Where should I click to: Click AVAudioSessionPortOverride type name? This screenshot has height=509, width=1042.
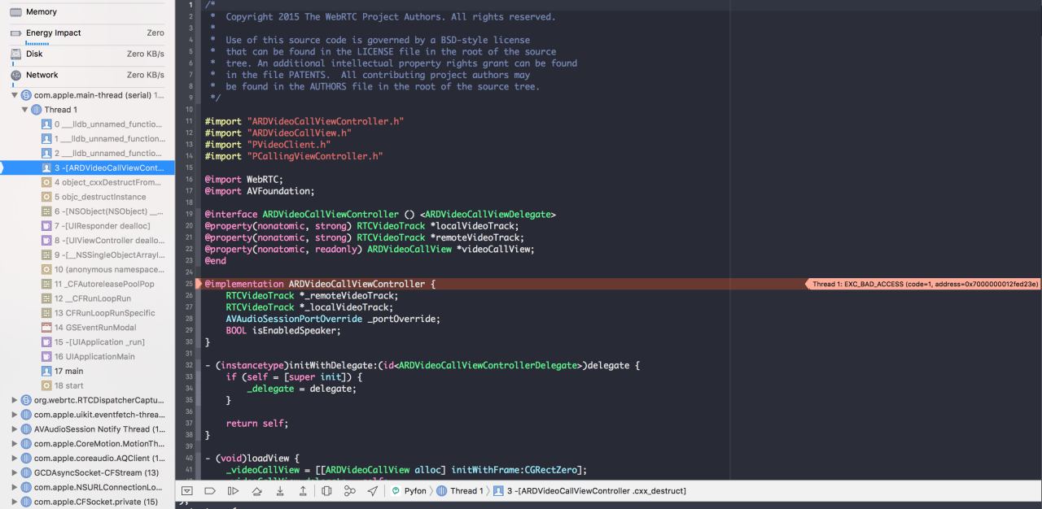(x=293, y=319)
